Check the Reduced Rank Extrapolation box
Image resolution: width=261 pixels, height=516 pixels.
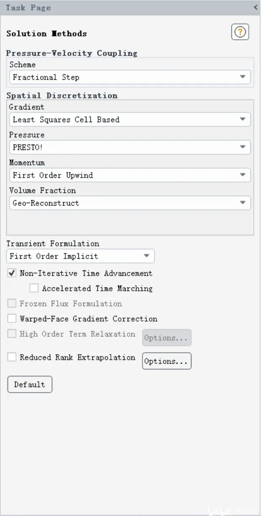pyautogui.click(x=12, y=357)
